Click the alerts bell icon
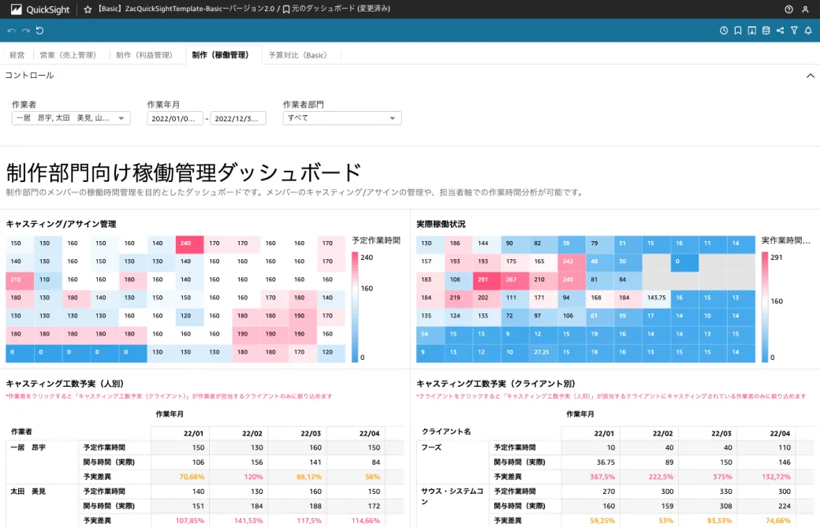 [808, 31]
